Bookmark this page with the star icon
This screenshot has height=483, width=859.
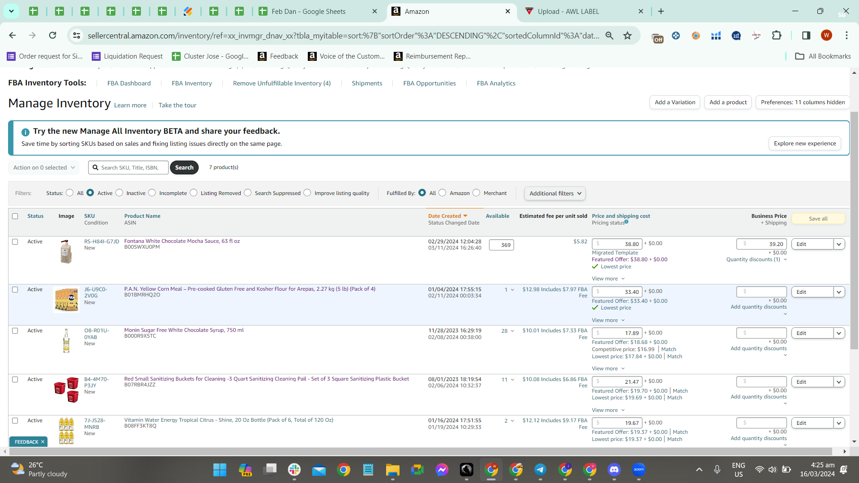(x=628, y=35)
